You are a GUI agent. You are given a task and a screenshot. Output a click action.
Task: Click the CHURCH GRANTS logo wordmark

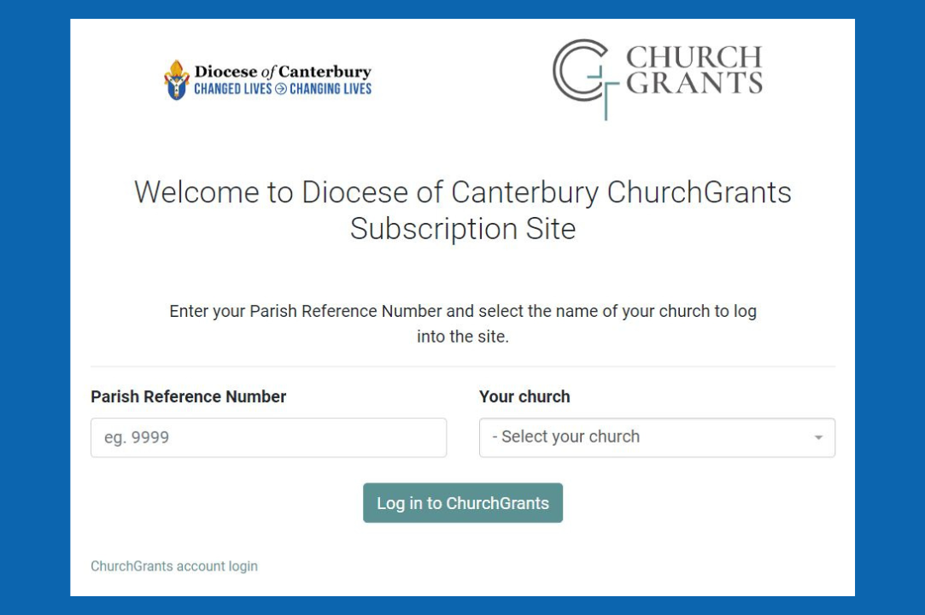(x=694, y=70)
